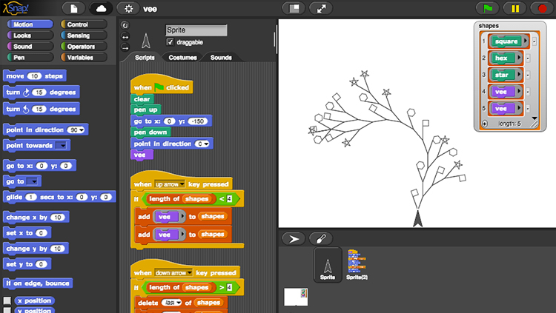Click the sprite arrowhead on stage
556x313 pixels.
pyautogui.click(x=417, y=218)
